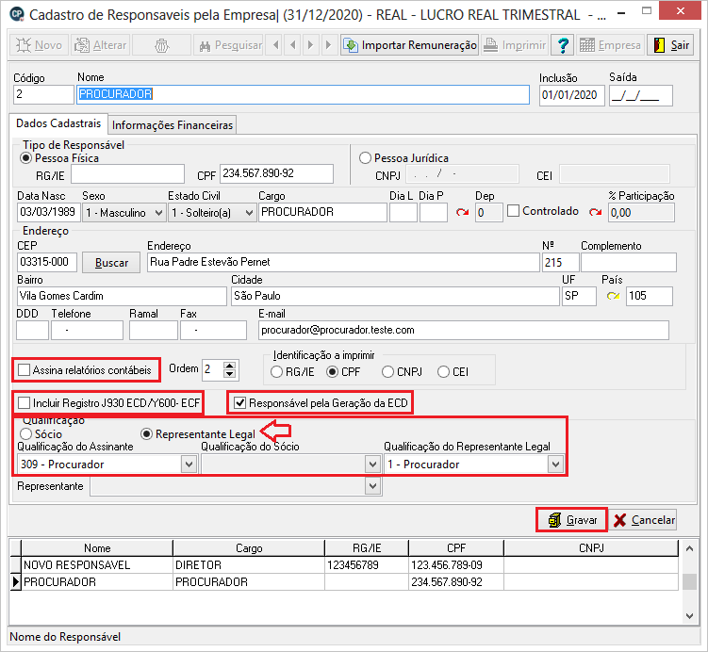Click the CEP input field

(47, 262)
